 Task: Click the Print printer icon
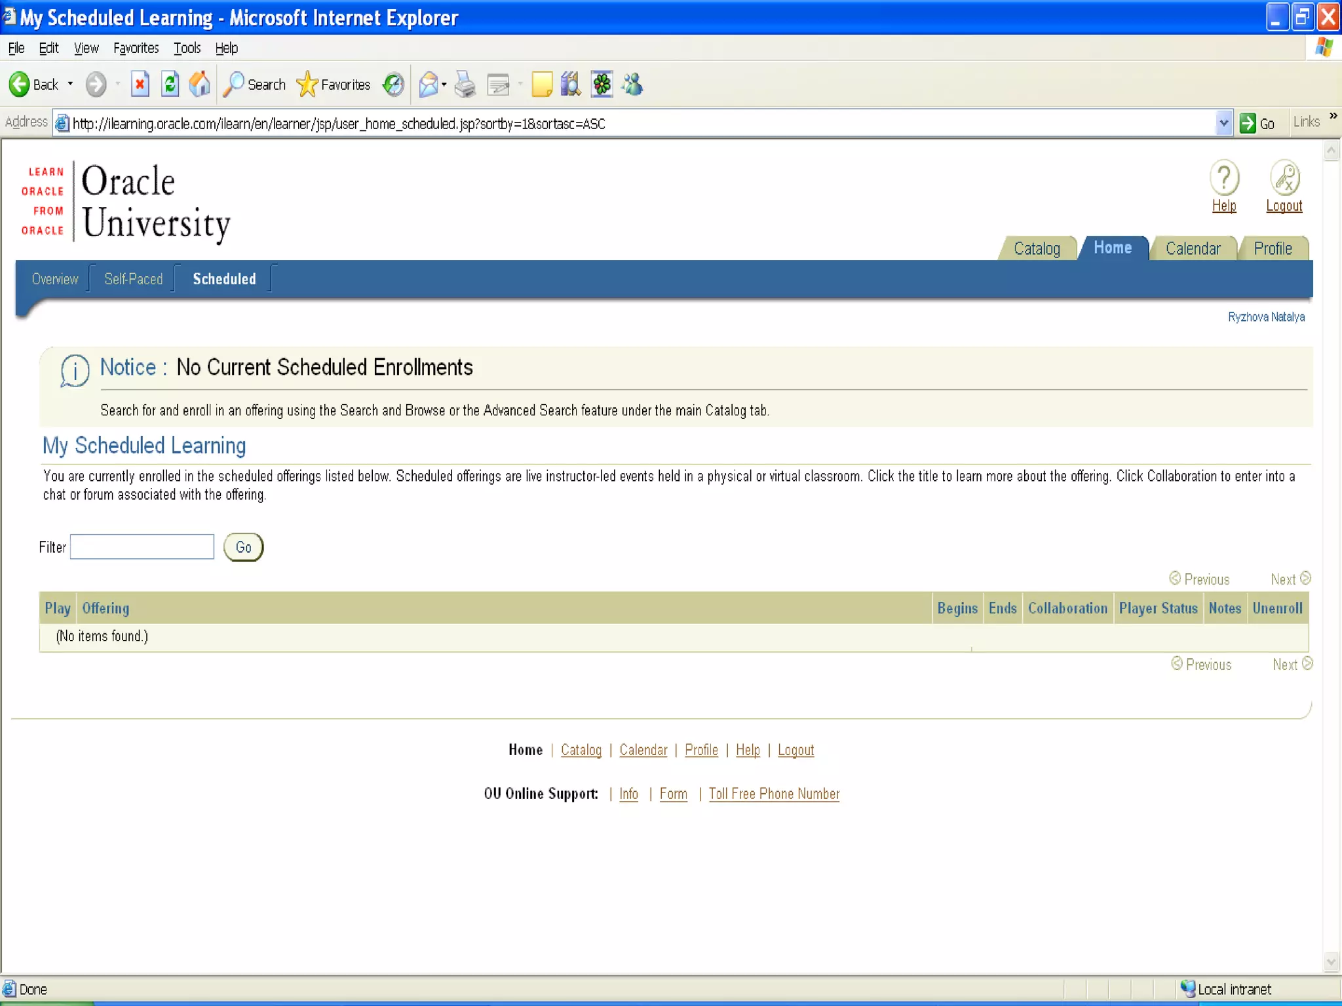click(x=465, y=84)
